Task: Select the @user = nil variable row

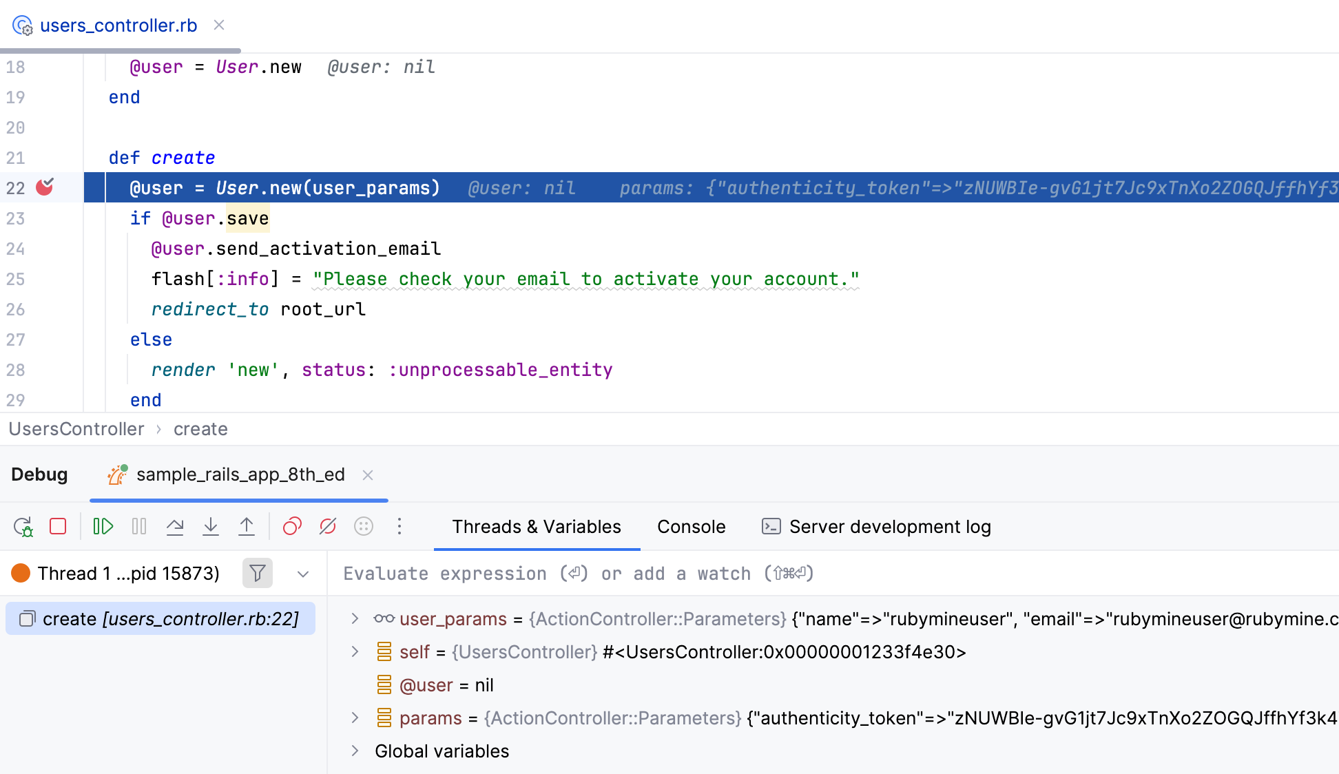Action: [834, 684]
